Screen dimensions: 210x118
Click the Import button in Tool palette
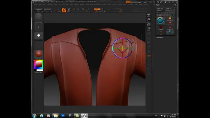point(161,10)
